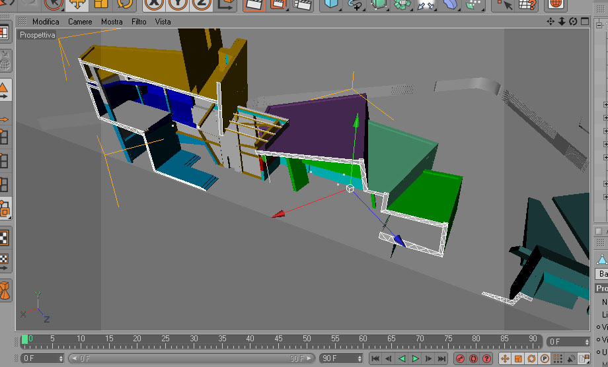608x367 pixels.
Task: Open the Modifica menu
Action: pyautogui.click(x=46, y=22)
